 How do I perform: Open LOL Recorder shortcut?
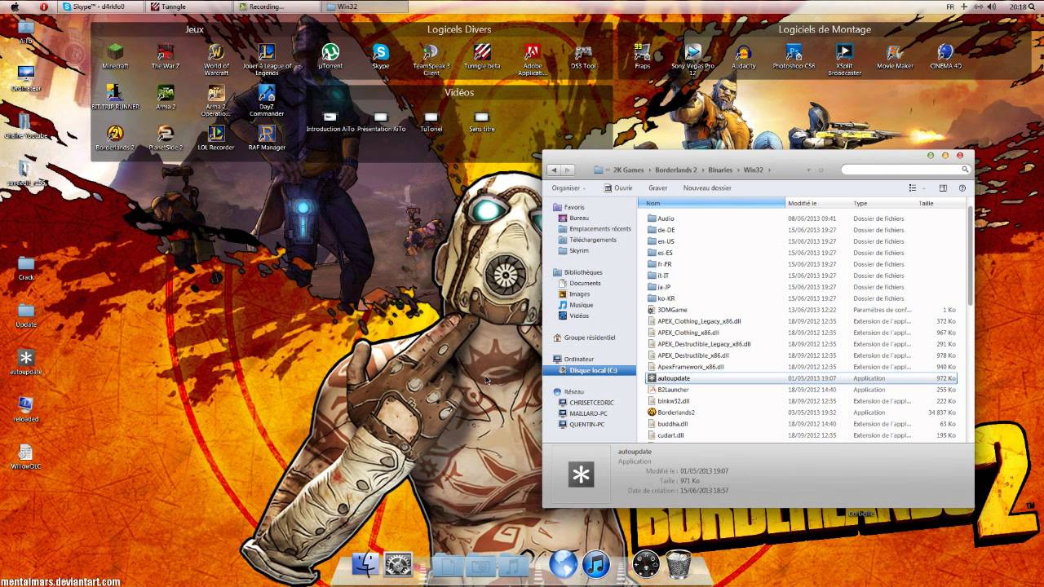coord(216,137)
